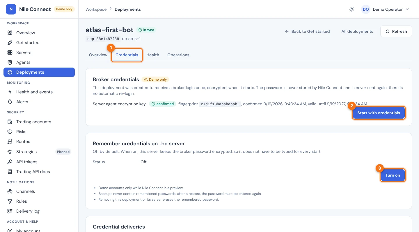The height and width of the screenshot is (232, 419).
Task: Go back to Get started
Action: [307, 31]
